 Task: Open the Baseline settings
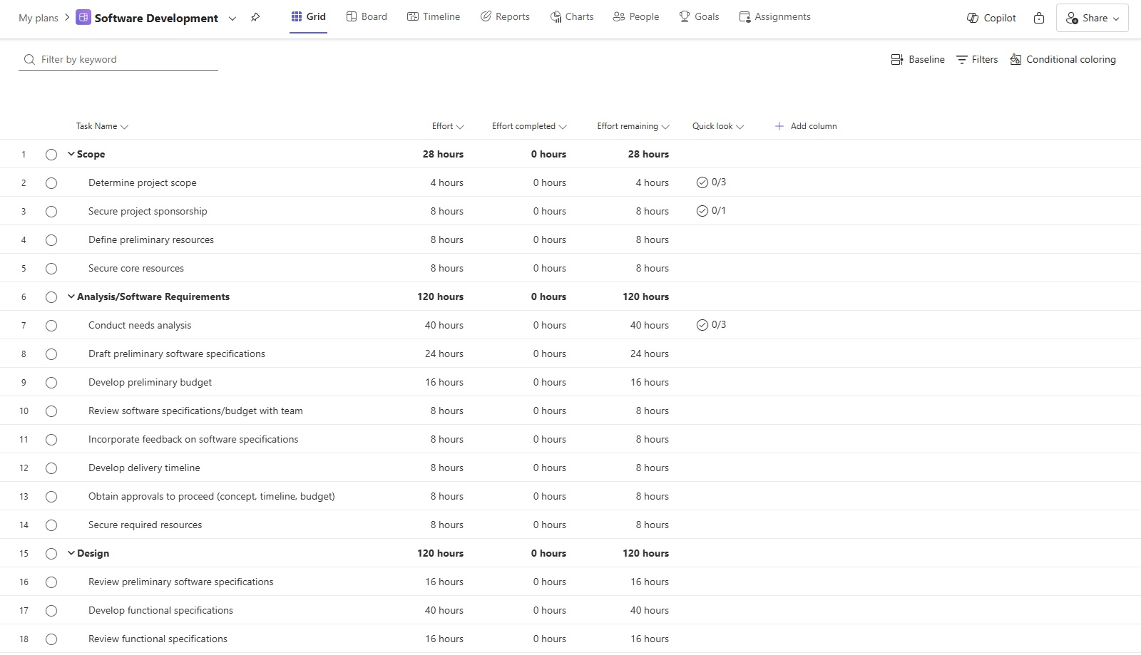918,59
